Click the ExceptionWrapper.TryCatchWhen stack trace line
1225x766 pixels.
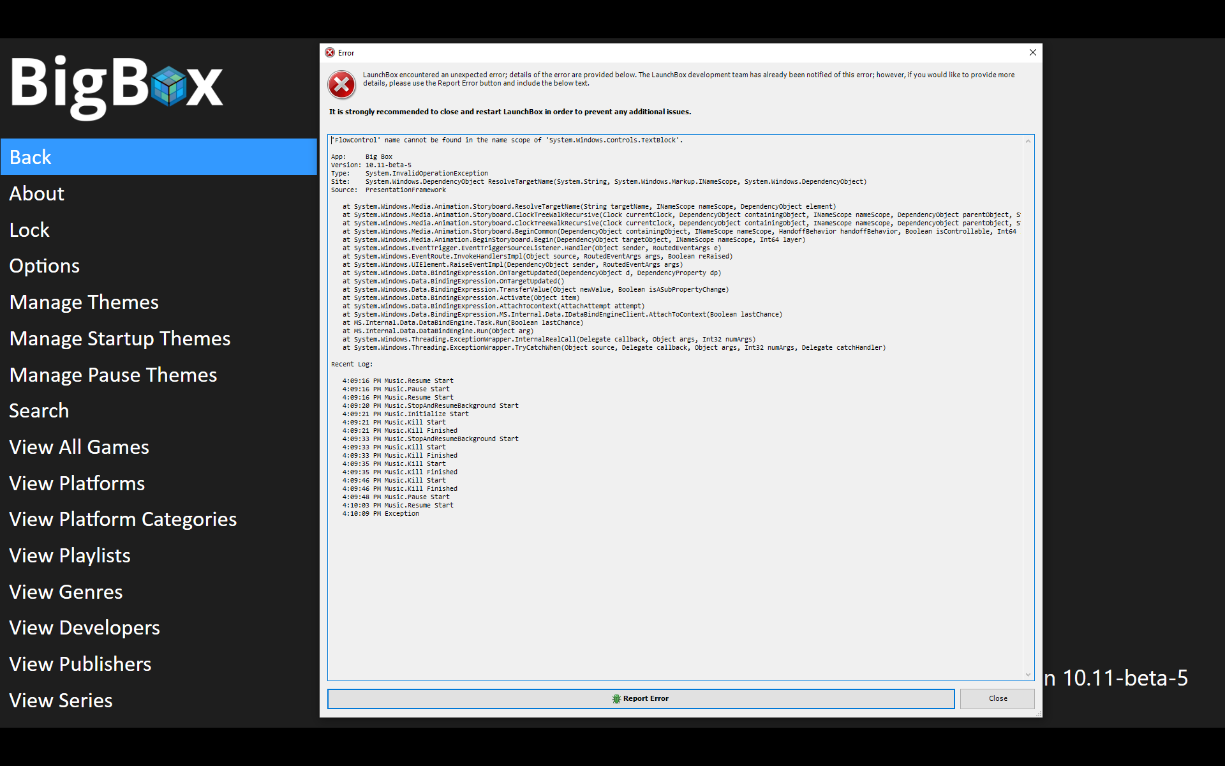click(614, 347)
